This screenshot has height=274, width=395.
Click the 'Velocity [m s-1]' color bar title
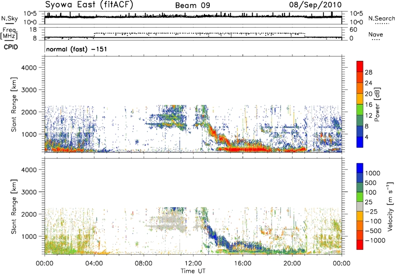click(x=390, y=206)
